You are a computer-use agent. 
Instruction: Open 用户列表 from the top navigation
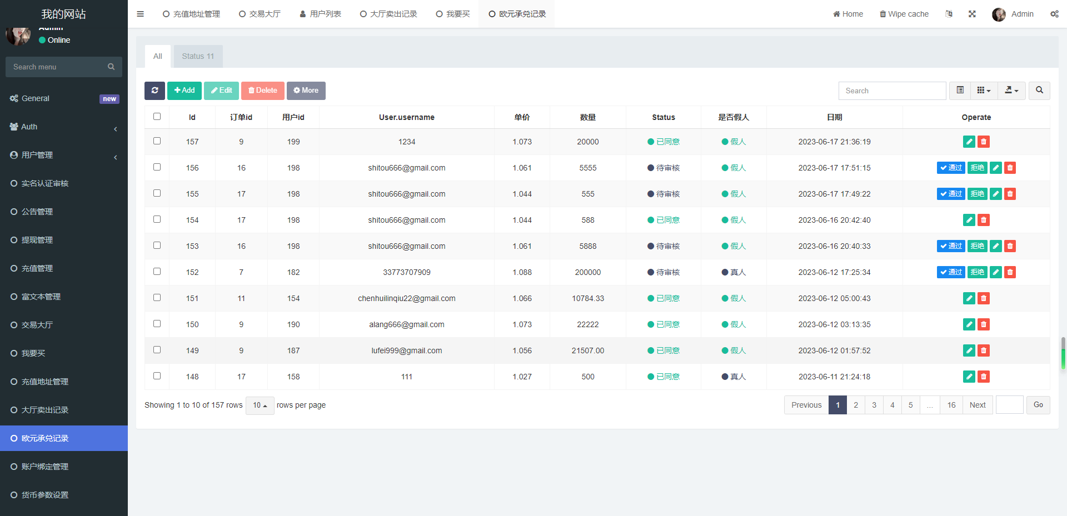click(320, 14)
